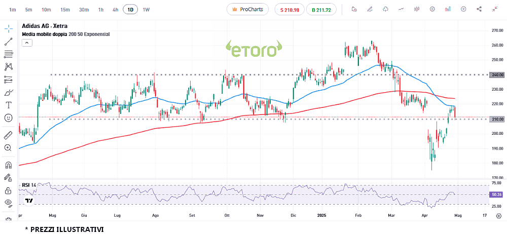Switch to the 1h timeframe
Screen dimensions: 507x234
click(x=101, y=10)
